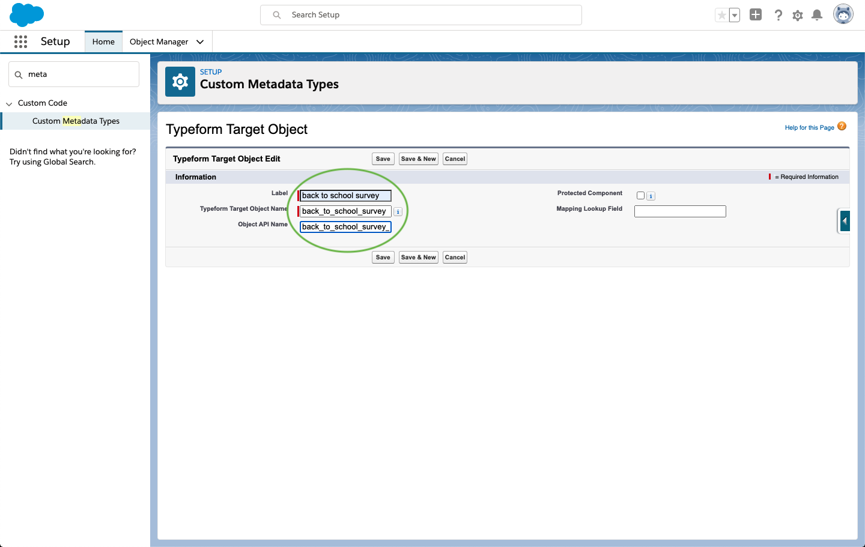This screenshot has width=865, height=547.
Task: Click the top Save & New button
Action: pos(419,159)
